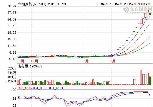153x107 pixels.
Task: Click the 5月 time axis label
Action: [x=113, y=61]
